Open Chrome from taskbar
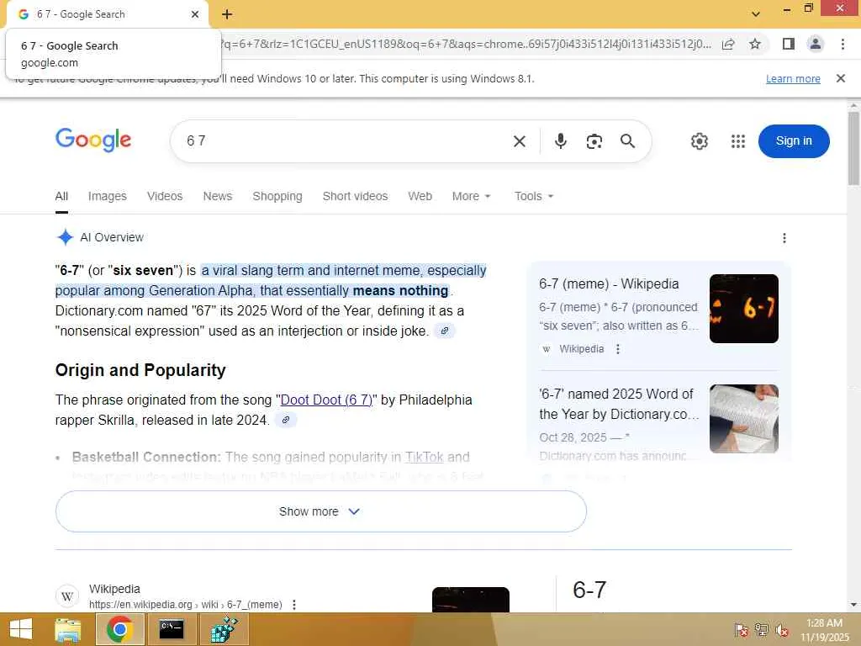The height and width of the screenshot is (646, 861). [119, 629]
